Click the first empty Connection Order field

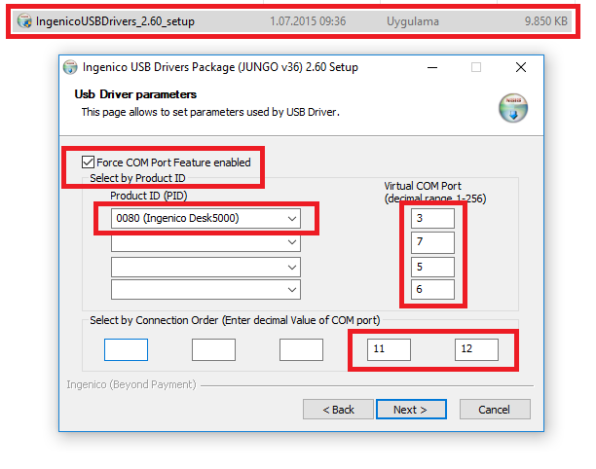tap(126, 349)
